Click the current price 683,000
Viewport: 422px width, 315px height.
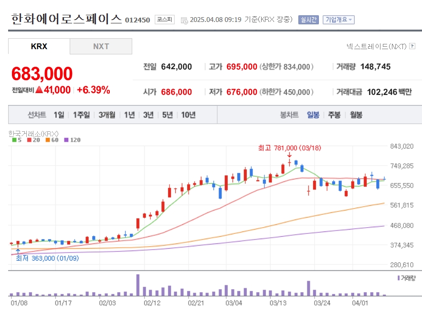(x=42, y=73)
